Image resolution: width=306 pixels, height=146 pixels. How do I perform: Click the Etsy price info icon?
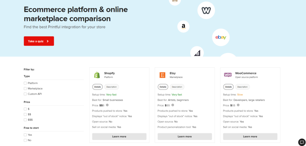pos(172,105)
